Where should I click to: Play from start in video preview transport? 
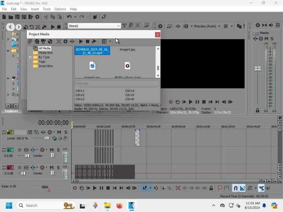[184, 102]
